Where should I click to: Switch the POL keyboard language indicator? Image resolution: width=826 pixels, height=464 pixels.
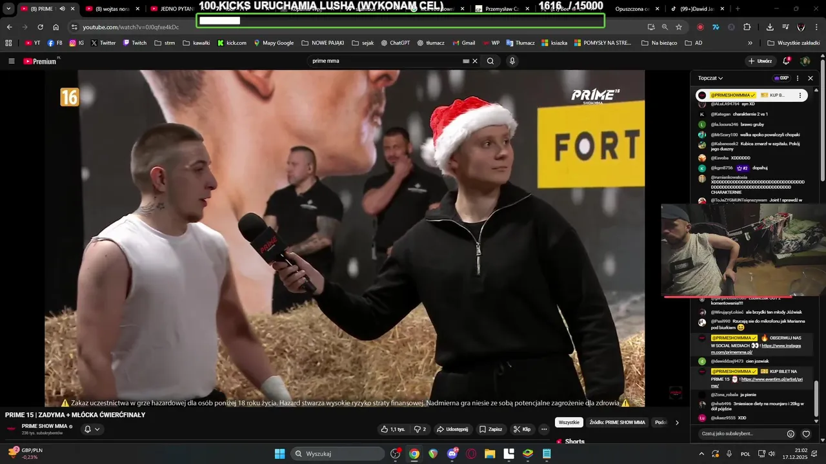tap(745, 454)
